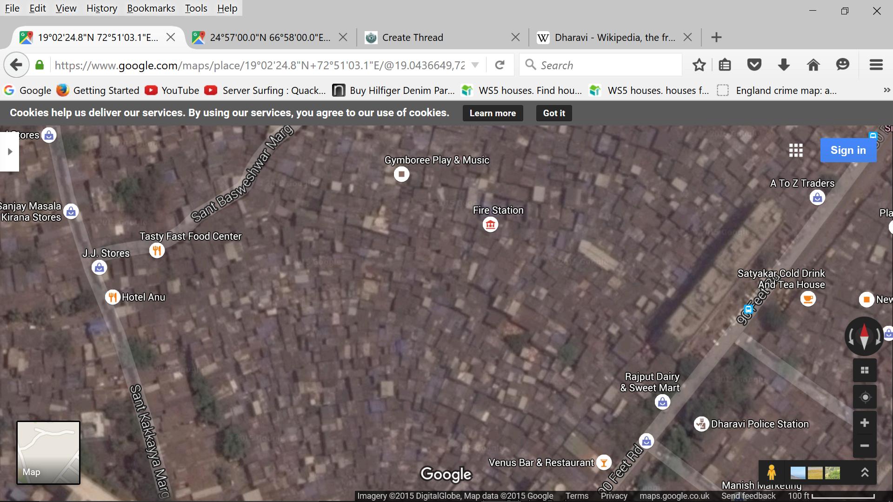This screenshot has height=502, width=893.
Task: Click the tilt view button
Action: coord(865,370)
